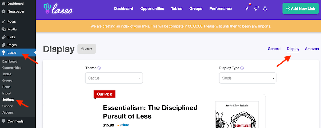Open the Display Type dropdown showing Single
The image size is (321, 128).
tap(248, 78)
